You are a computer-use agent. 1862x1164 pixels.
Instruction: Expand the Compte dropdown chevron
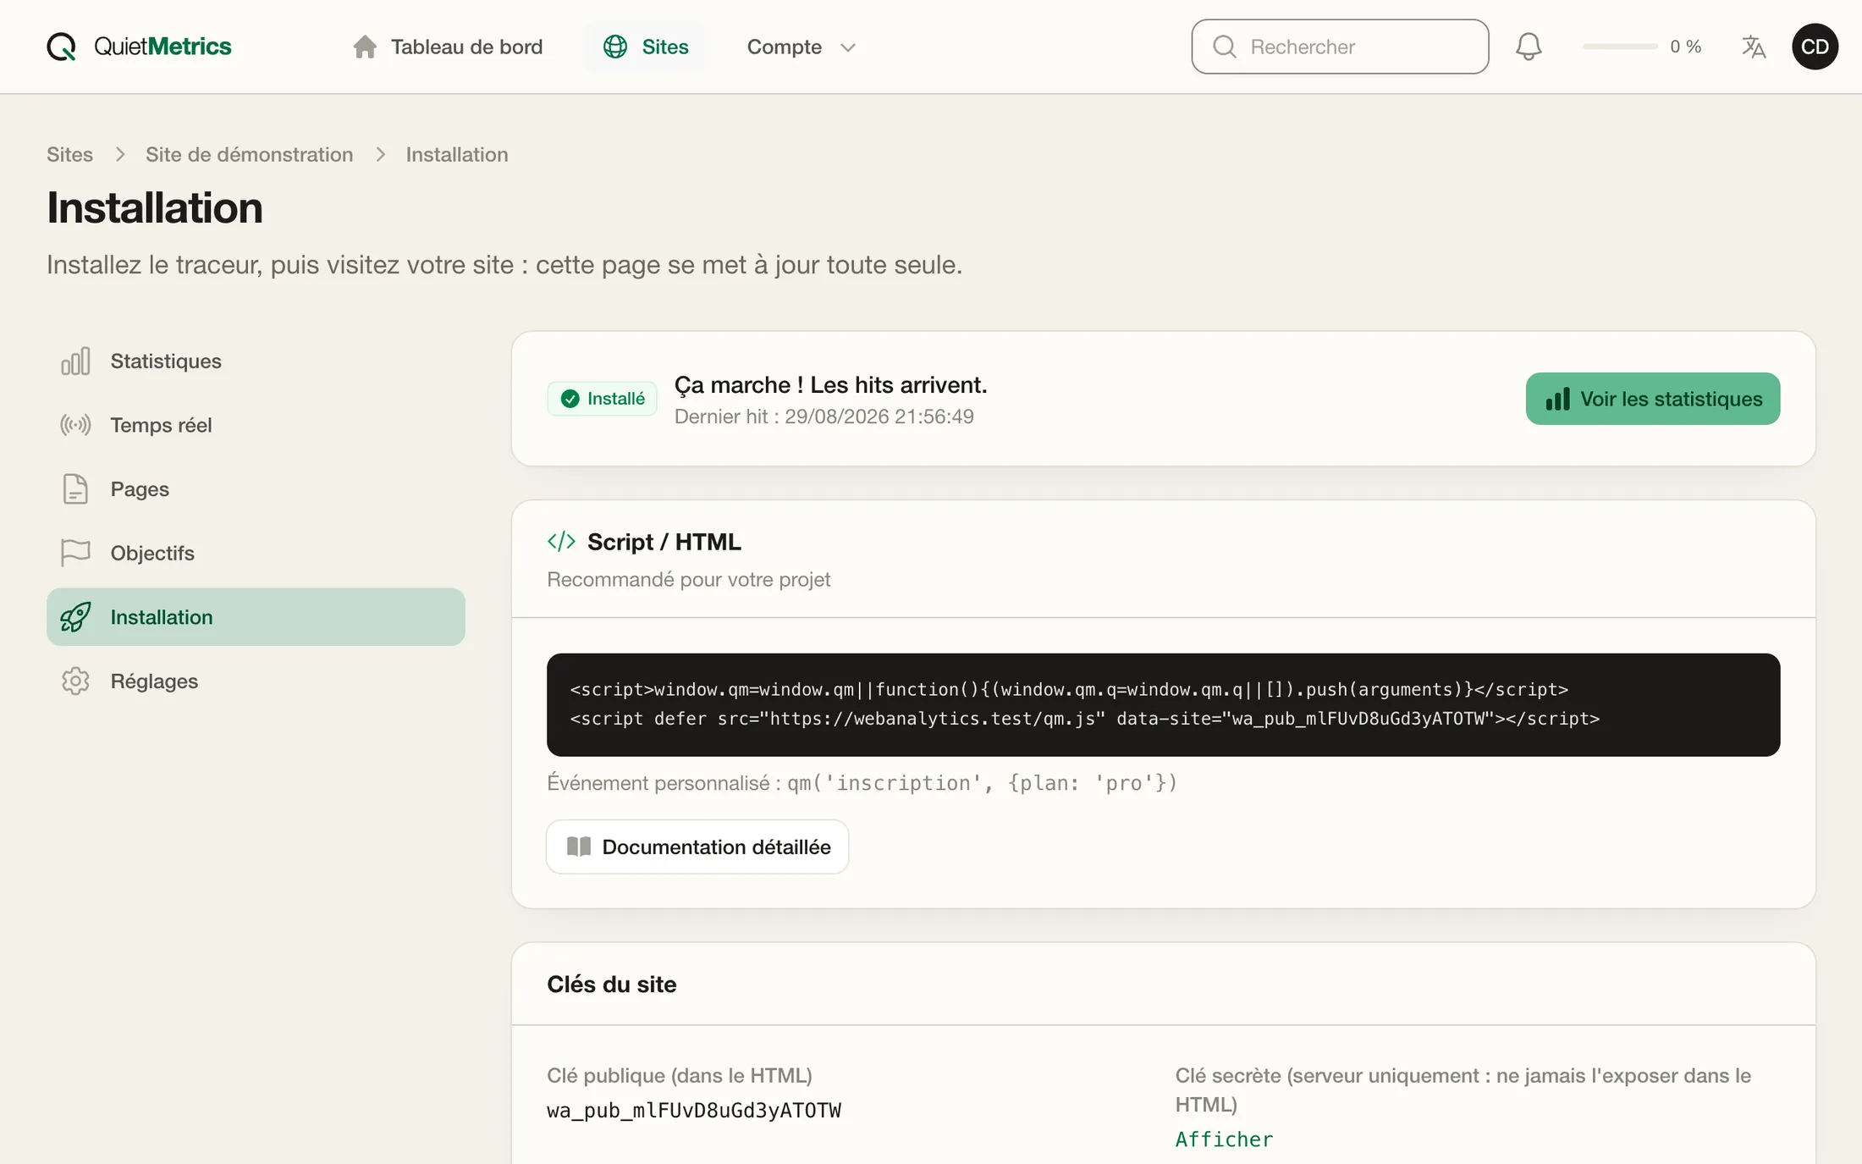pos(847,47)
